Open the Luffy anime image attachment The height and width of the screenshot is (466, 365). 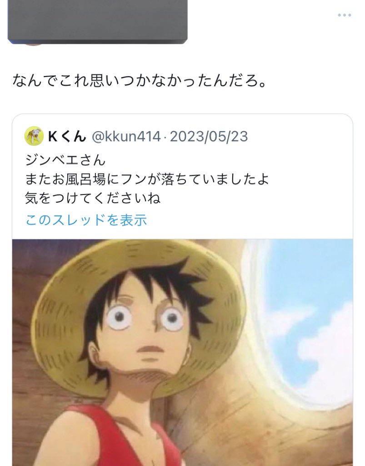coord(182,353)
